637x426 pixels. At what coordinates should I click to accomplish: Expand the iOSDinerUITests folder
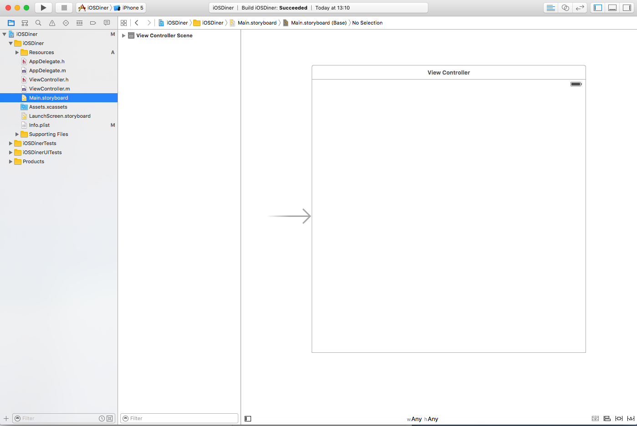point(10,152)
